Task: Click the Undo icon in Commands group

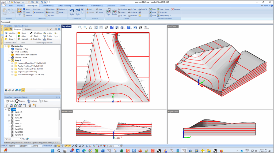Action: (x=71, y=11)
